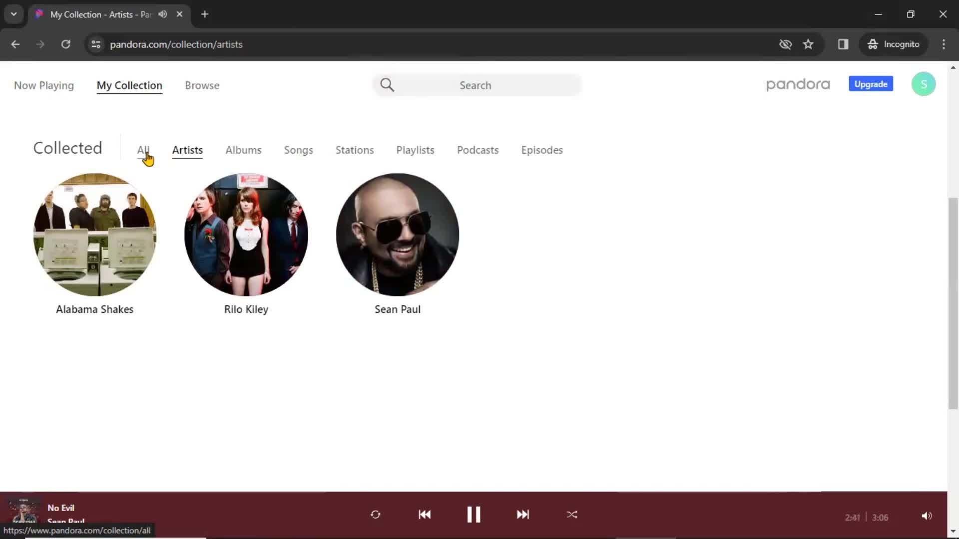Image resolution: width=959 pixels, height=539 pixels.
Task: Go back to previous track
Action: [425, 515]
